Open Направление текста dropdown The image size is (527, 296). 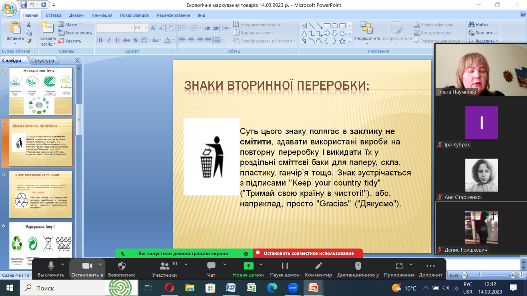coord(258,24)
